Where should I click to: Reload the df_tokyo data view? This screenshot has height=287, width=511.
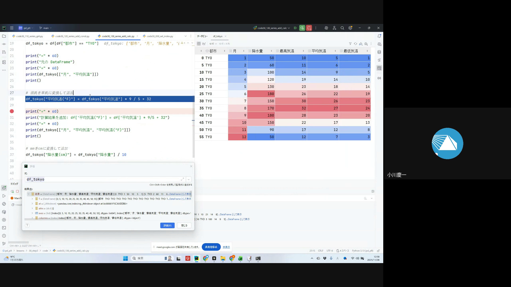tap(355, 44)
